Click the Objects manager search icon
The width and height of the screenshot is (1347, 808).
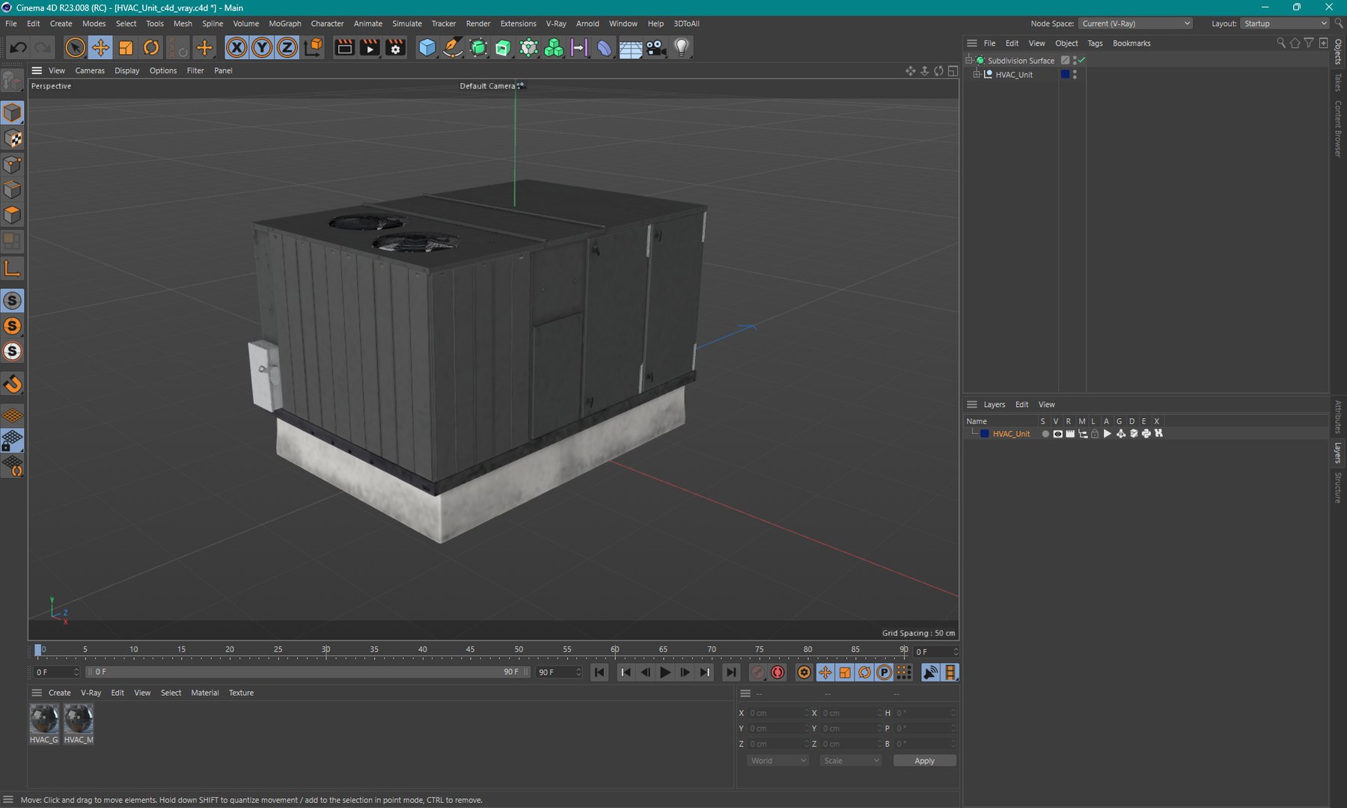tap(1281, 43)
